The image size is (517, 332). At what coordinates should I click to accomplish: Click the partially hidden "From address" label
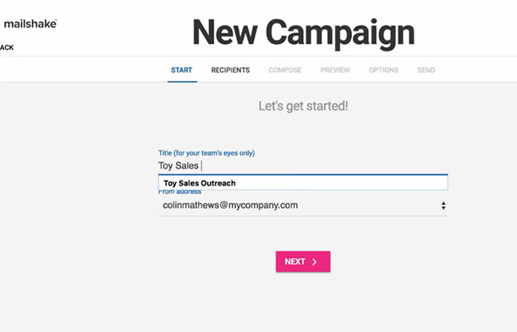coord(179,191)
